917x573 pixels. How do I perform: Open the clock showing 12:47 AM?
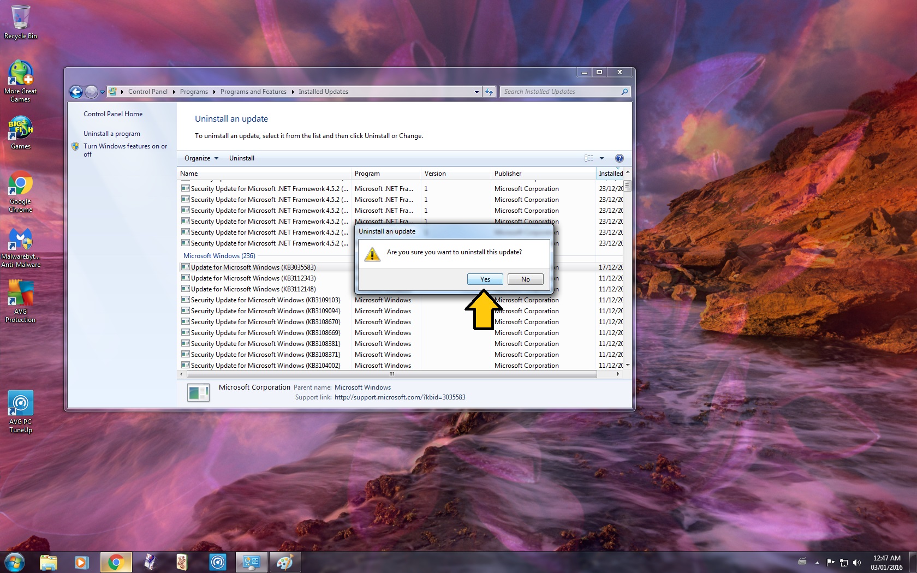pyautogui.click(x=886, y=563)
